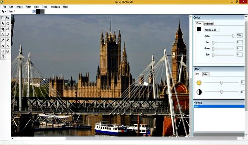Click the brightness slider handle
Image resolution: width=248 pixels, height=145 pixels.
[221, 82]
